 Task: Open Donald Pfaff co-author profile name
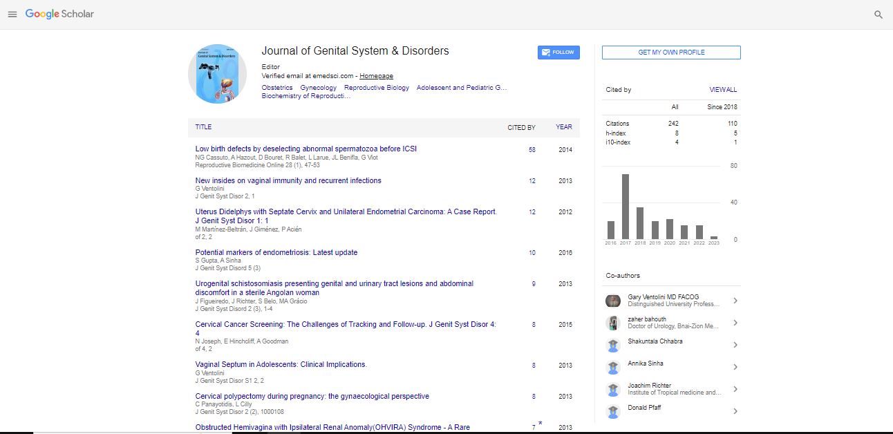645,408
